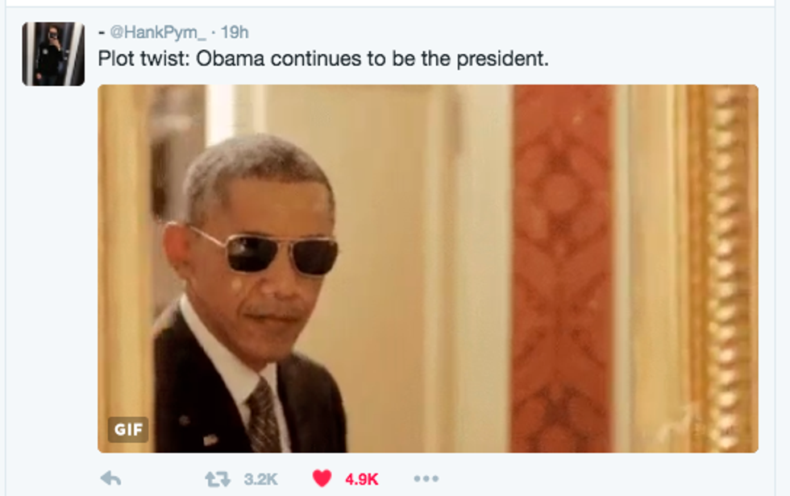
Task: Unlike the tweet via red heart
Action: point(322,478)
